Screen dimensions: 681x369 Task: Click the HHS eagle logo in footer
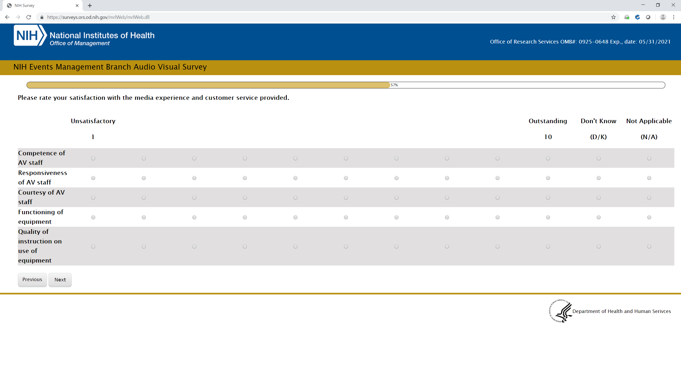(561, 311)
